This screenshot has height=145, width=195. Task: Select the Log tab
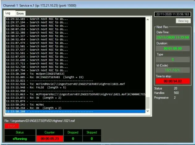(8, 13)
